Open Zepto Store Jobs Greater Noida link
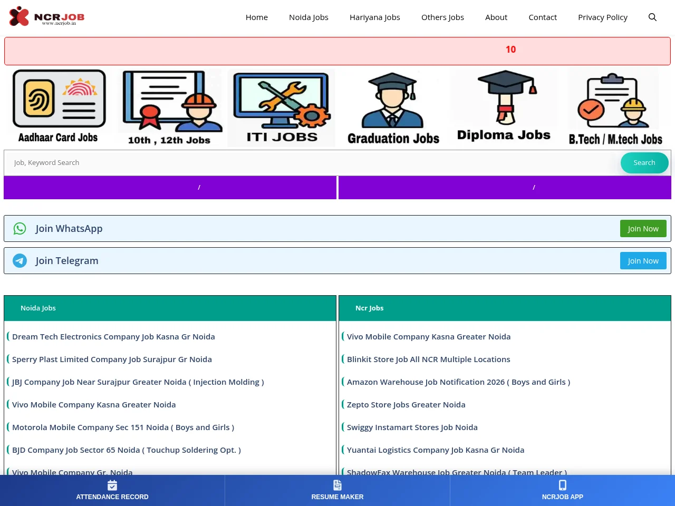Viewport: 675px width, 506px height. click(x=406, y=404)
